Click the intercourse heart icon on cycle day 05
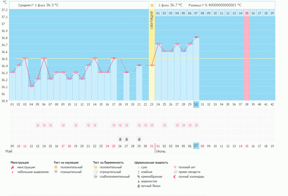Image resolution: width=288 pixels, height=196 pixels. click(x=38, y=125)
